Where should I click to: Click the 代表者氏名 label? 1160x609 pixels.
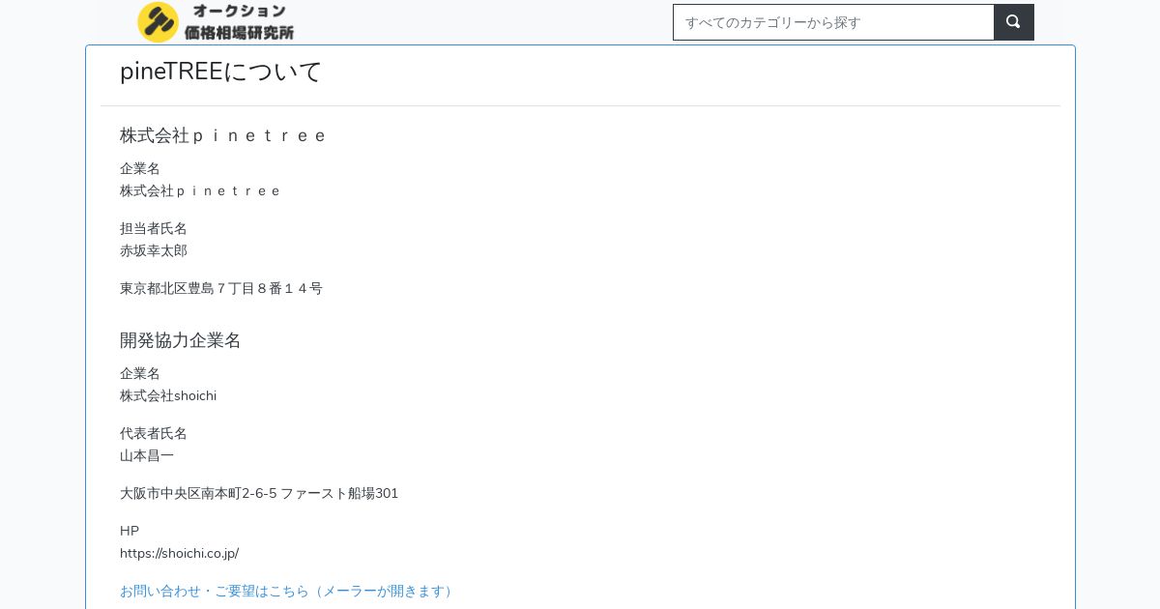(154, 433)
